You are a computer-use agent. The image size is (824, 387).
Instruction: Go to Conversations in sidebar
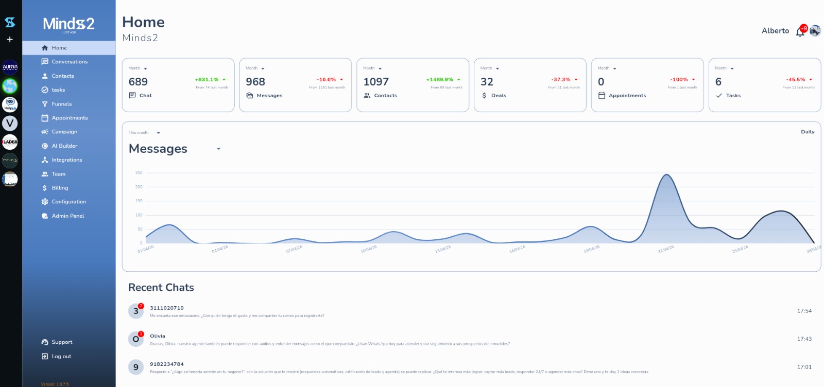[x=70, y=62]
